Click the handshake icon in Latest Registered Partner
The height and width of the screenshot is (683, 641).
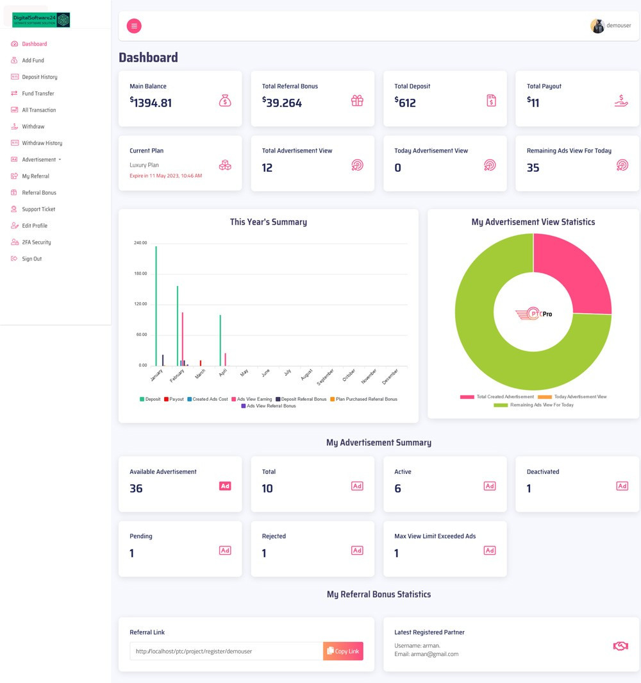[620, 646]
